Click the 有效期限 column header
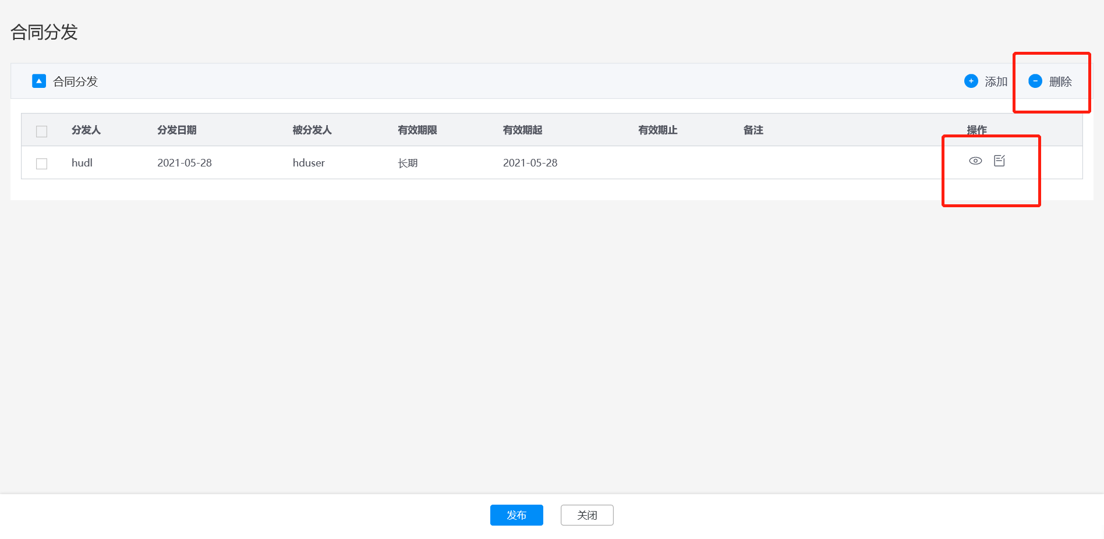1104x539 pixels. click(417, 130)
